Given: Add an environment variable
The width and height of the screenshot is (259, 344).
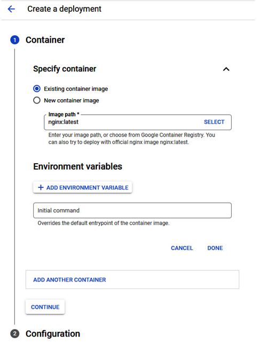Looking at the screenshot, I should [83, 188].
